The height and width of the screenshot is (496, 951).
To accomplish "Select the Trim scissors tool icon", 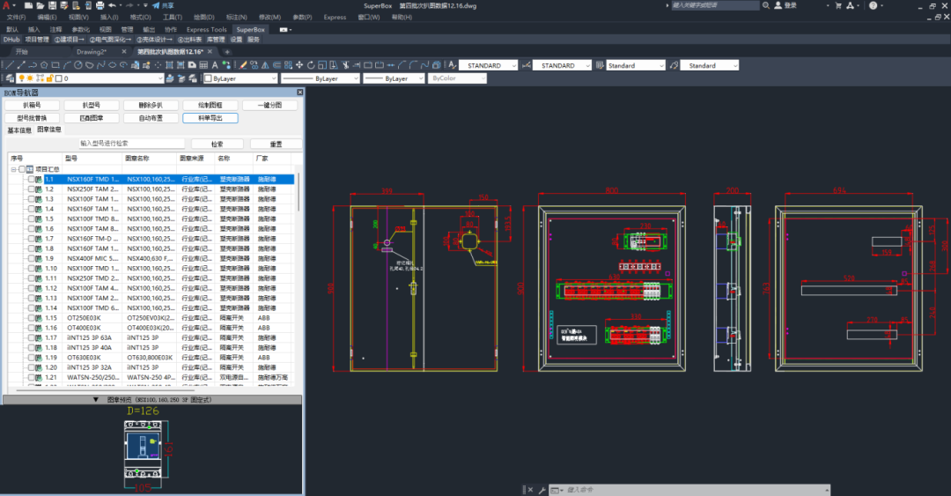I will 345,65.
